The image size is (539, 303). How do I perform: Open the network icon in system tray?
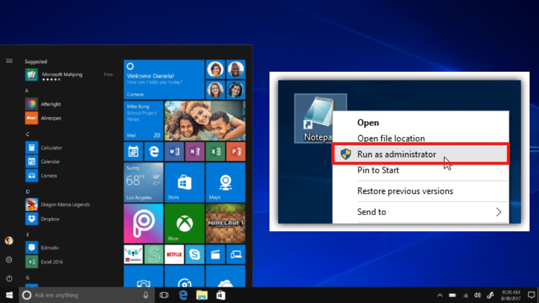point(465,295)
